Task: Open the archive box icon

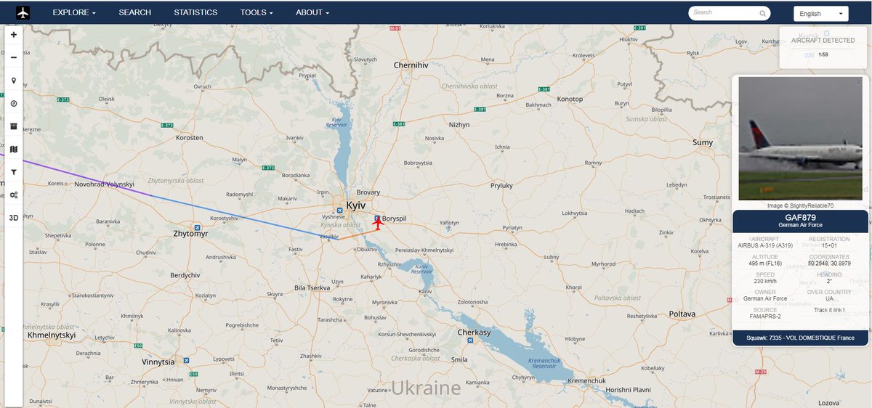Action: pos(14,126)
